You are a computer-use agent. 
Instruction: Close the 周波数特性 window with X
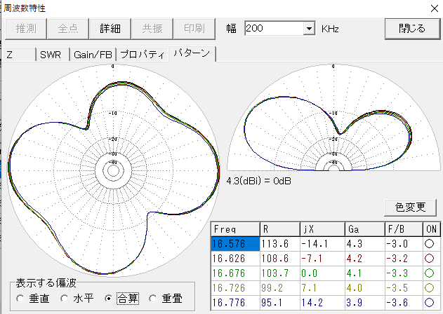tap(435, 8)
